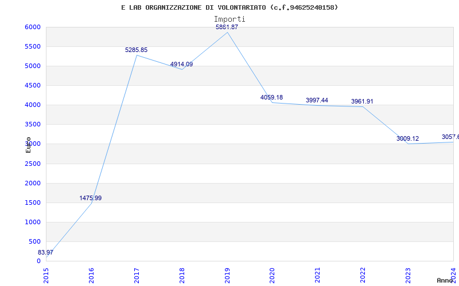Click the y-axis value 2000
Screen dimensions: 459x286
click(33, 183)
